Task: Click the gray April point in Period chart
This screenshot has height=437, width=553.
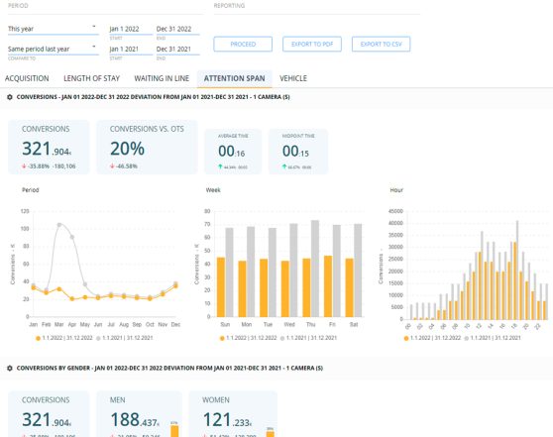Action: point(72,238)
